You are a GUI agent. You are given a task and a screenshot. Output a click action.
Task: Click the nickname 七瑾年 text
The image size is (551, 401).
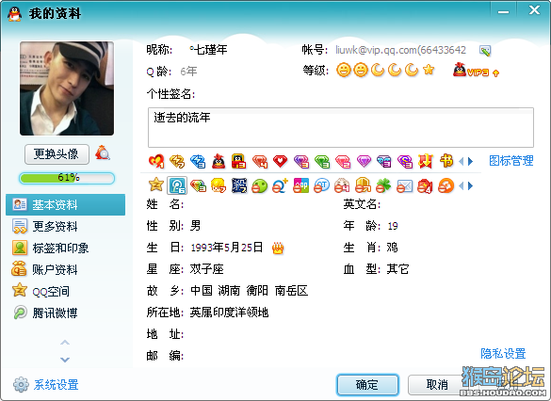click(209, 50)
